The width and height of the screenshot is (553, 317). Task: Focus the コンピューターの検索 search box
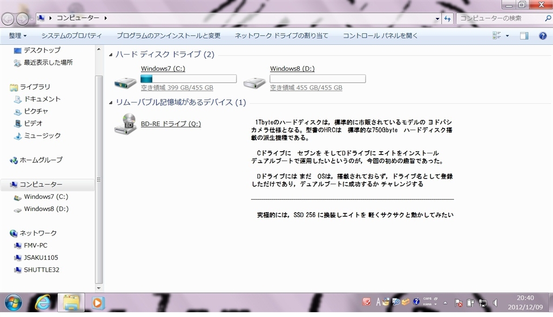tap(501, 18)
